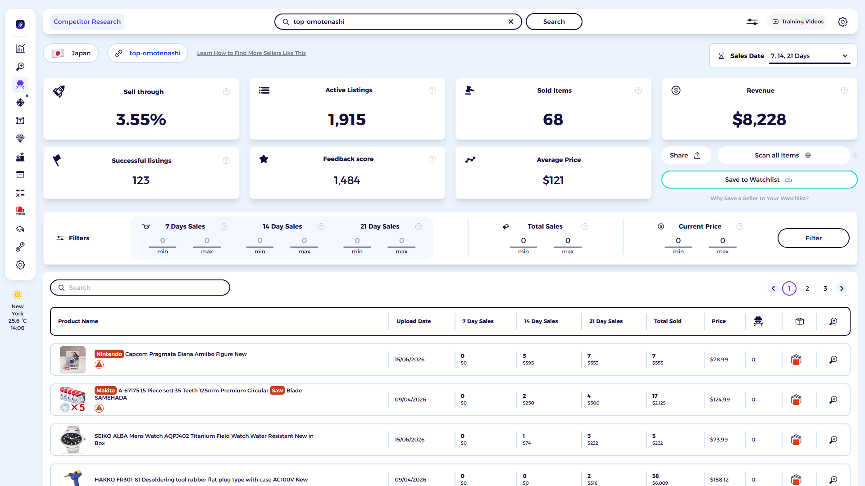Image resolution: width=865 pixels, height=486 pixels.
Task: Open the Competitor Research tab label
Action: coord(87,22)
